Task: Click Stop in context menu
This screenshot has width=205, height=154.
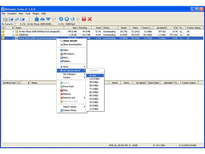Action: pyautogui.click(x=71, y=90)
